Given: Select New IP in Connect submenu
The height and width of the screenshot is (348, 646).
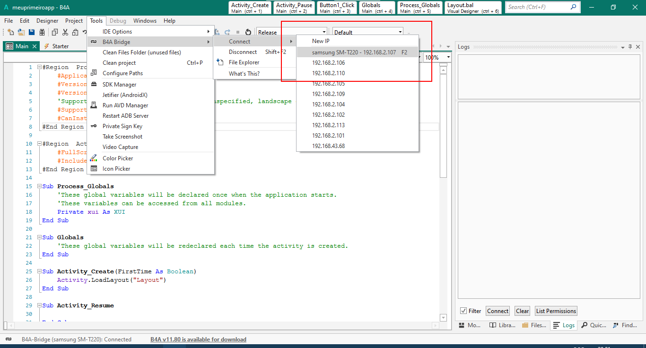Looking at the screenshot, I should point(358,41).
